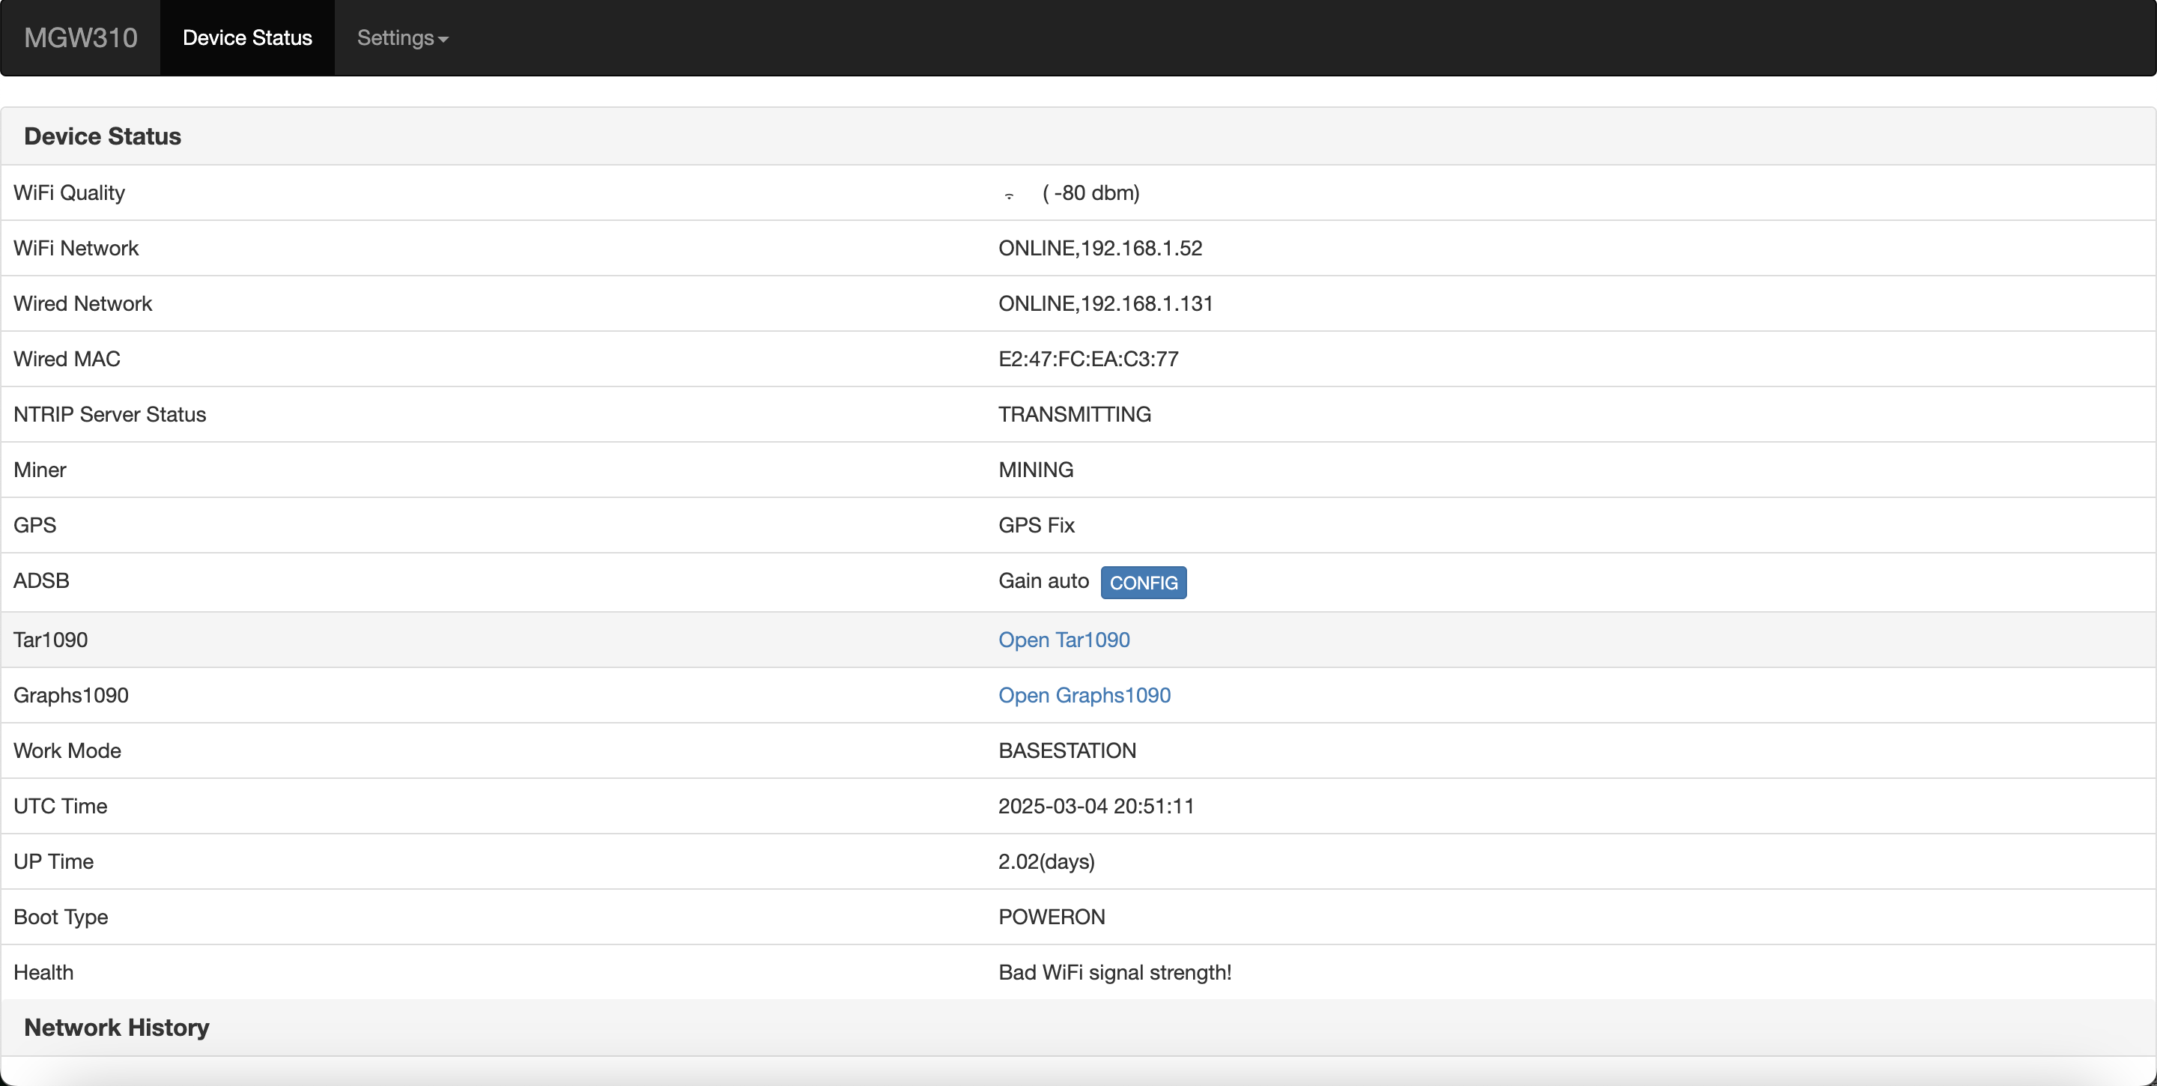Open the Settings dropdown menu
This screenshot has height=1086, width=2157.
pyautogui.click(x=402, y=37)
